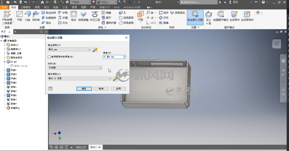The width and height of the screenshot is (289, 151).
Task: Click the 定义 A 面 tool
Action: pyautogui.click(x=208, y=18)
